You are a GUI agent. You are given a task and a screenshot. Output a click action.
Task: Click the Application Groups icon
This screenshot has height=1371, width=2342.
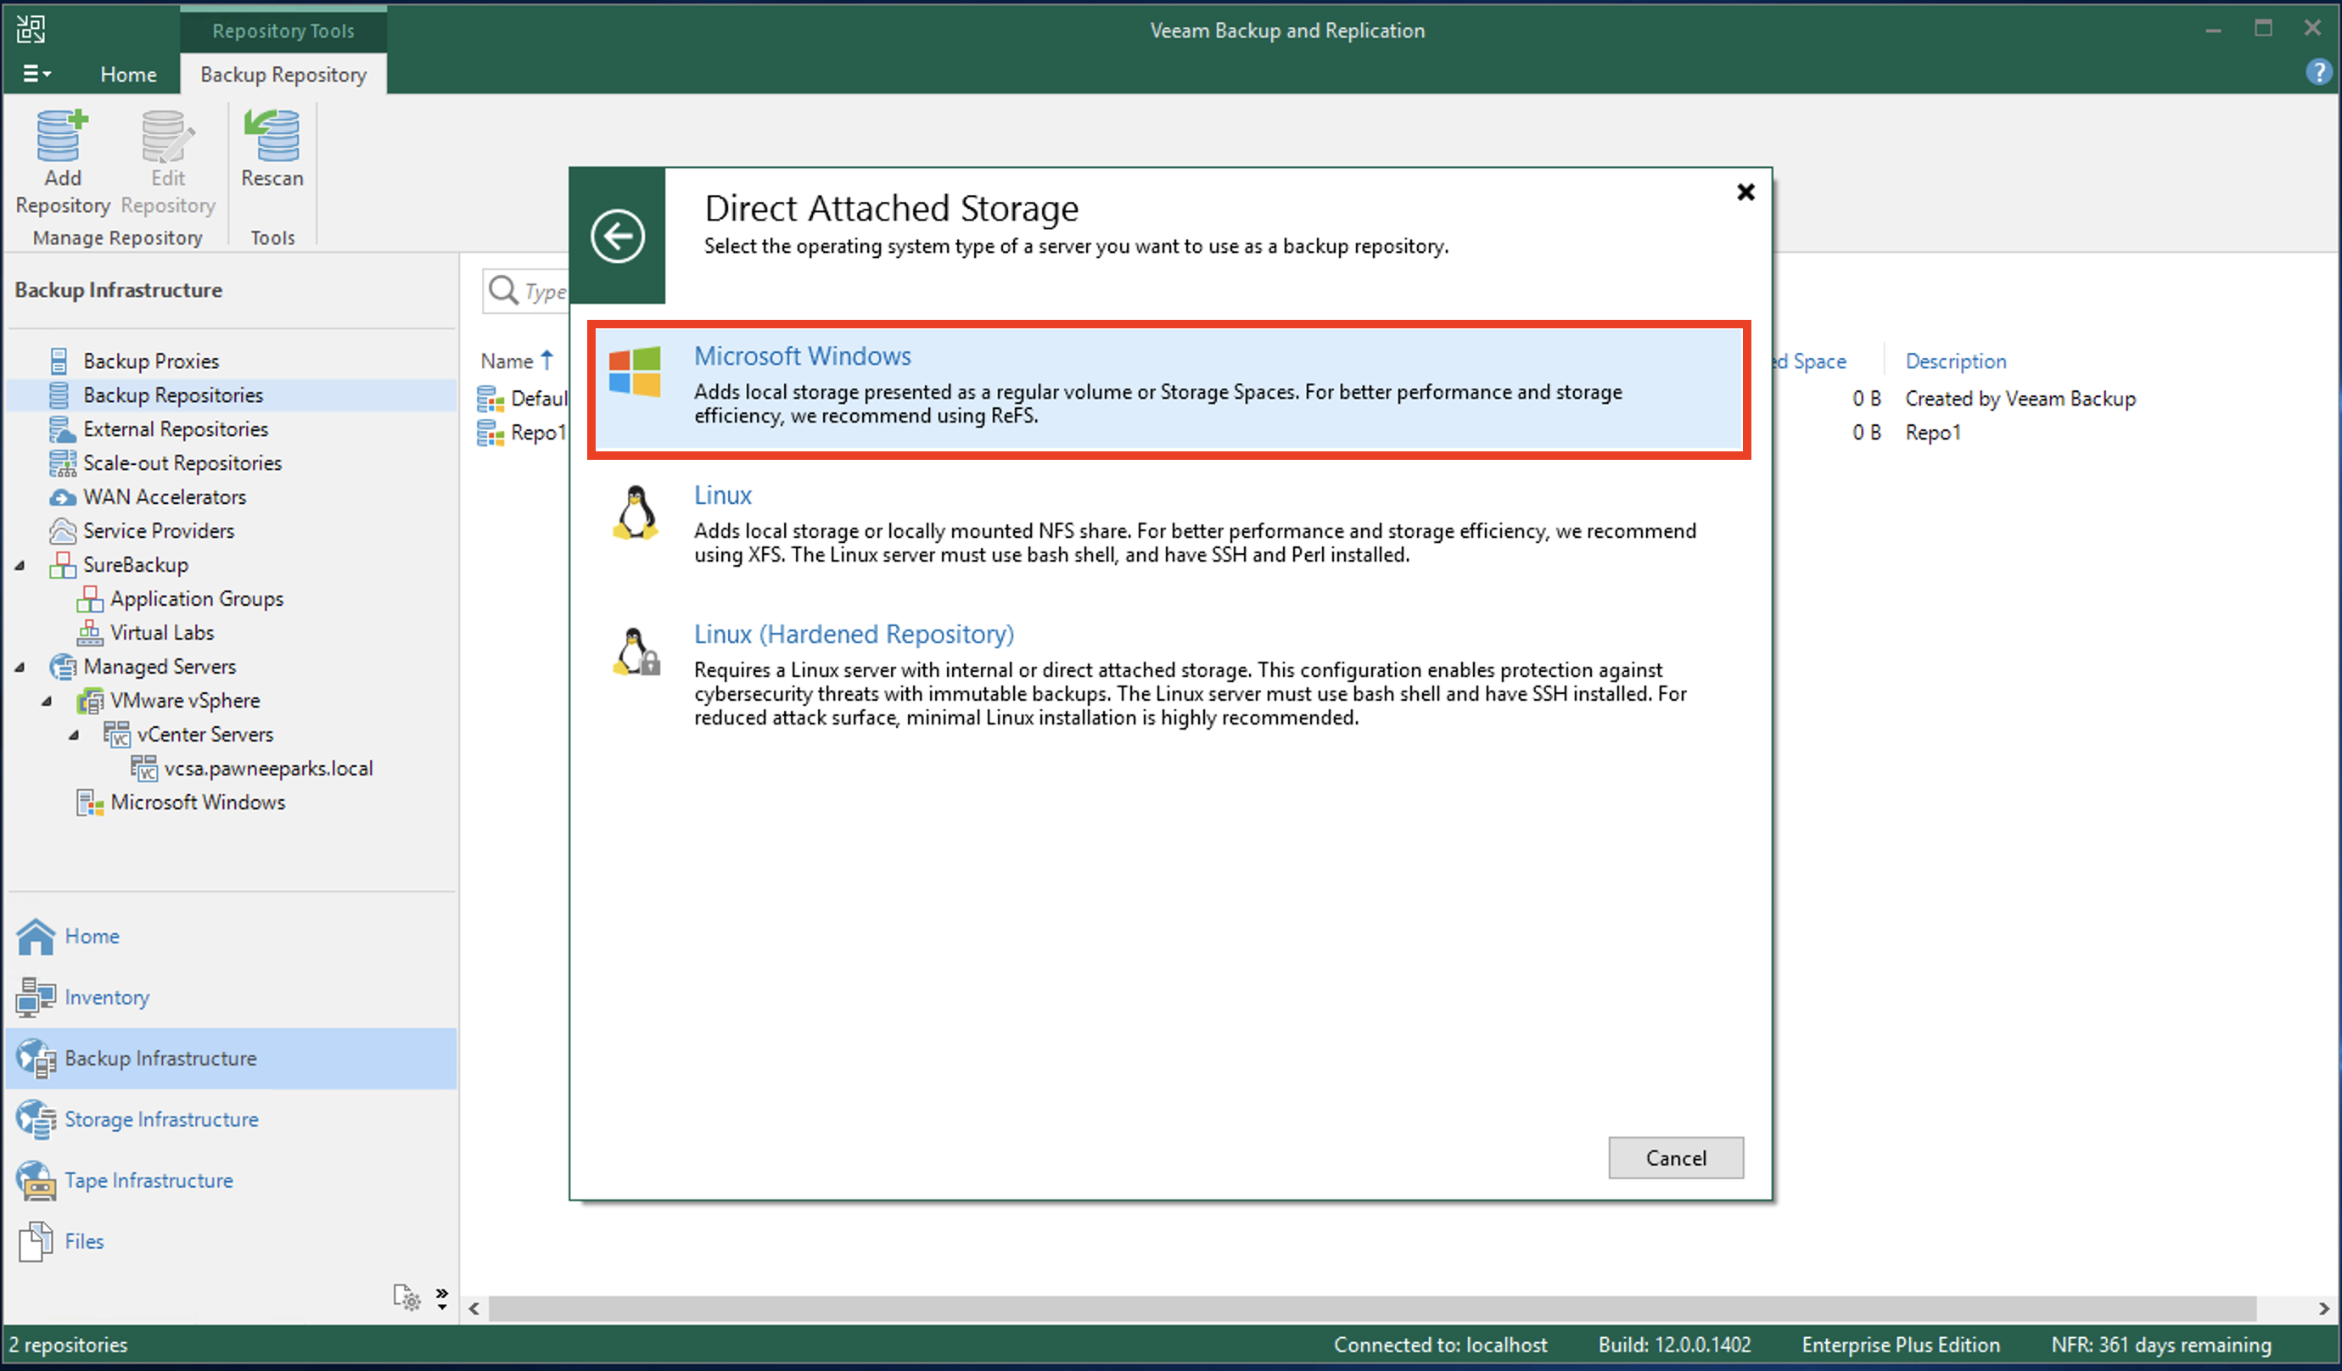(x=89, y=599)
